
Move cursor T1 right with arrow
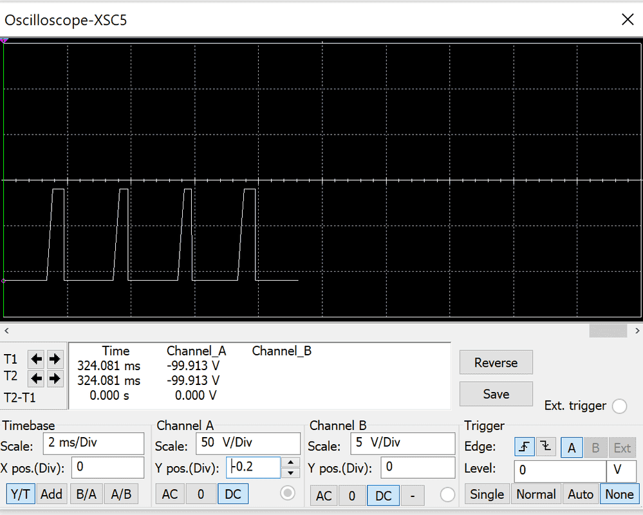click(x=55, y=359)
